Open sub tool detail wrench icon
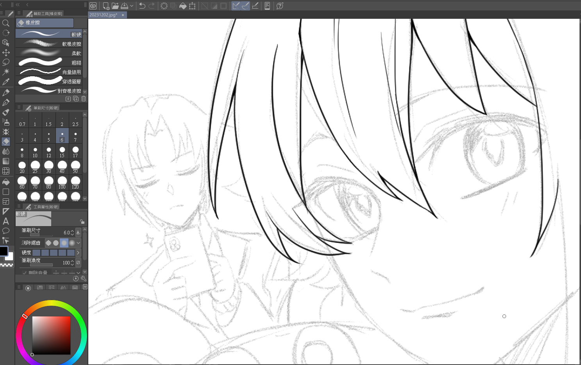 pos(83,279)
